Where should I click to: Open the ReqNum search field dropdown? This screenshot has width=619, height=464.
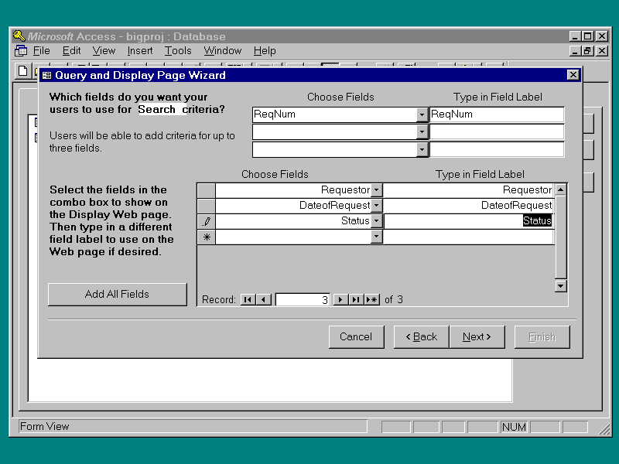pyautogui.click(x=422, y=114)
